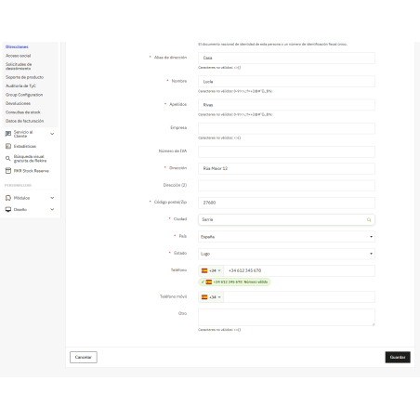Click the visual search magnifier icon
The width and height of the screenshot is (420, 420).
(8, 159)
